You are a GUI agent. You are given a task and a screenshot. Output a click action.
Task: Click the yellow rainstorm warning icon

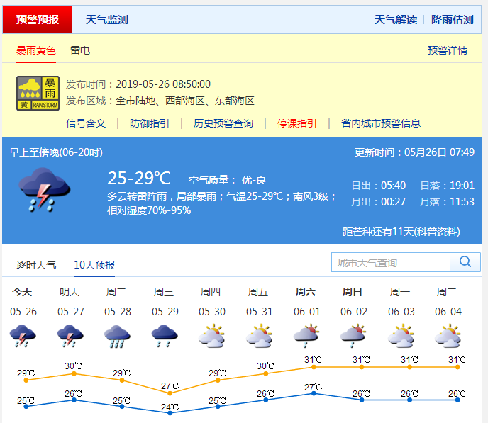coord(37,93)
